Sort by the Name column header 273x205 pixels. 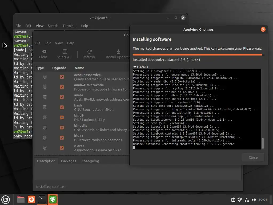[x=79, y=68]
